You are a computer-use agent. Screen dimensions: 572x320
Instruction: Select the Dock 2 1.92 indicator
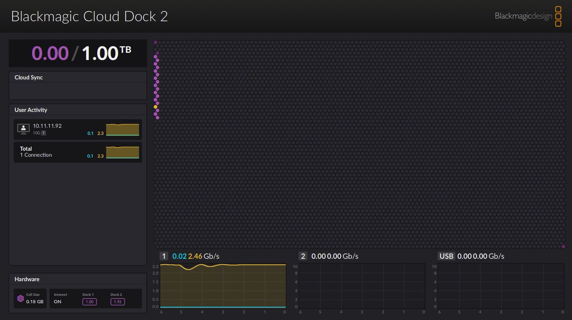118,302
